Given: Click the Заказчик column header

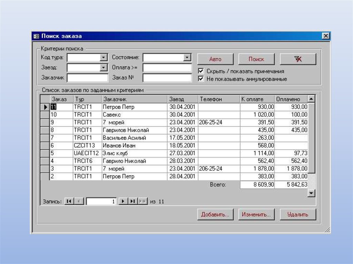Looking at the screenshot, I should (x=134, y=99).
